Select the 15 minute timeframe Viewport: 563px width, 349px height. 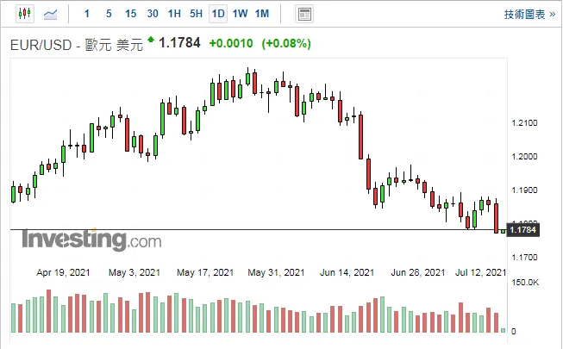130,14
